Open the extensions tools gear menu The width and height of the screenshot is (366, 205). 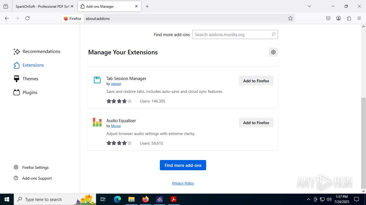tap(273, 52)
